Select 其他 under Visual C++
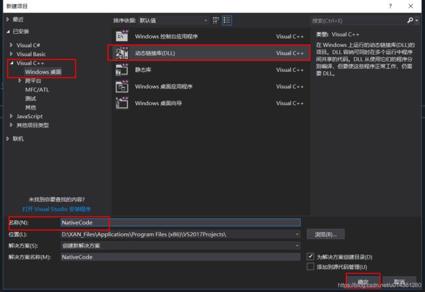This screenshot has width=425, height=292. (x=31, y=108)
